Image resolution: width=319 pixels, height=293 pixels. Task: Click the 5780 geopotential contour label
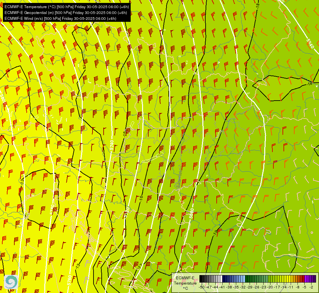[52, 209]
